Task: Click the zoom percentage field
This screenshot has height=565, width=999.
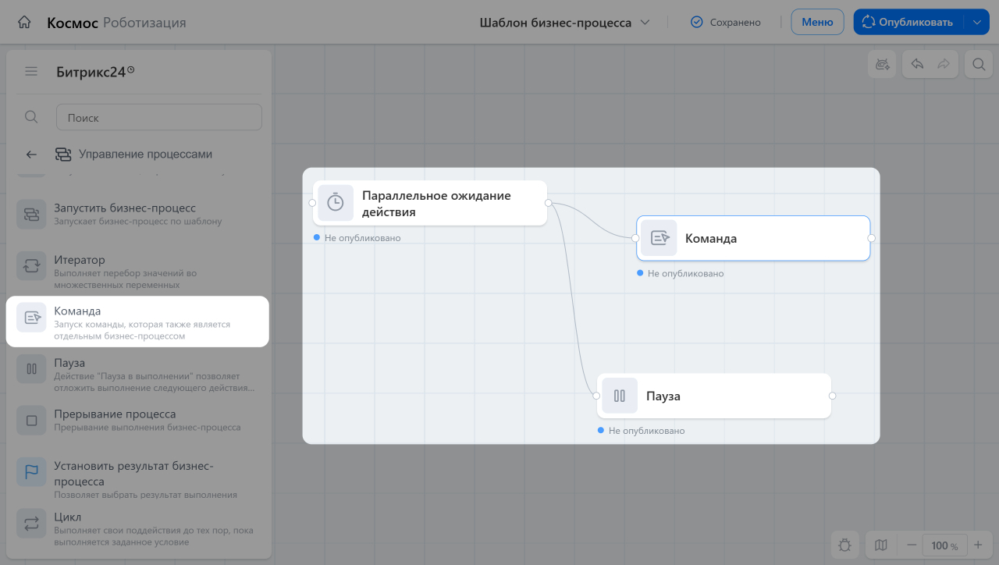Action: [x=945, y=545]
